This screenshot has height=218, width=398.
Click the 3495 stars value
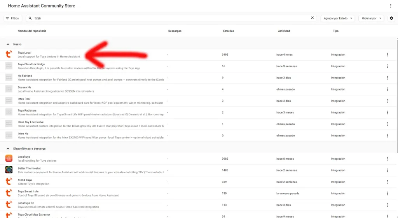(x=225, y=54)
